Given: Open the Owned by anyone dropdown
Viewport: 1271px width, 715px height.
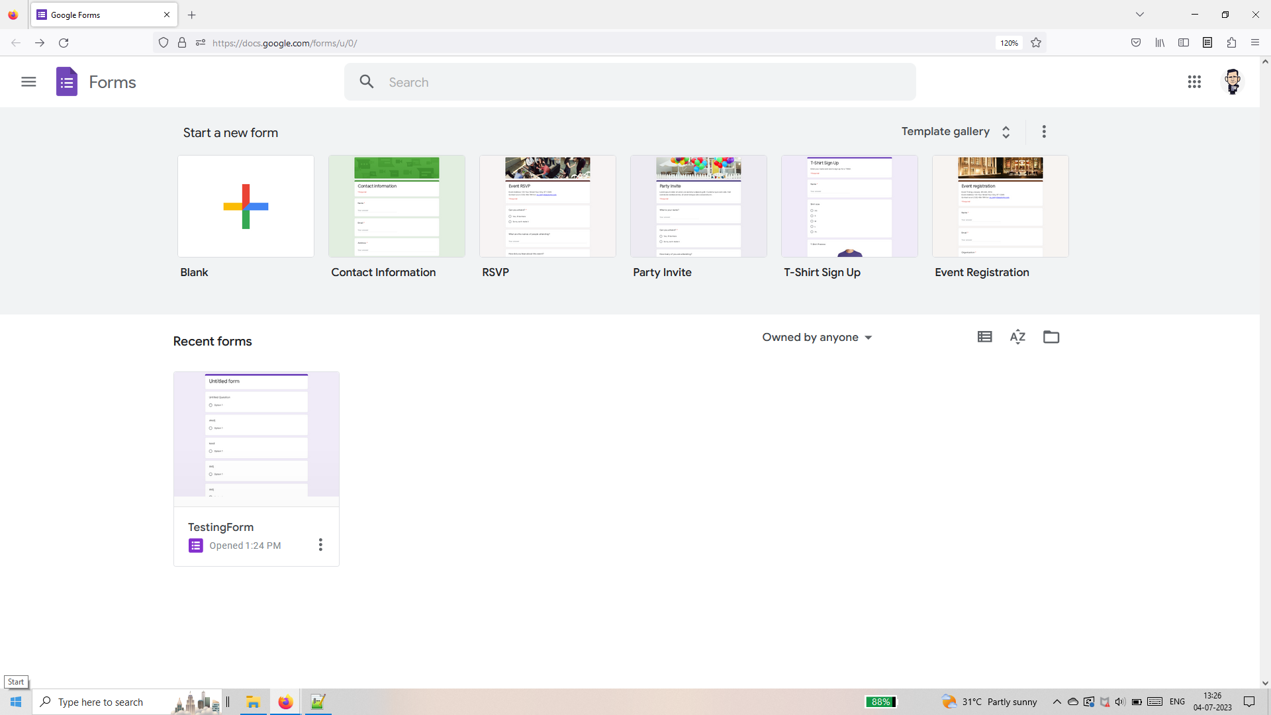Looking at the screenshot, I should click(x=817, y=338).
